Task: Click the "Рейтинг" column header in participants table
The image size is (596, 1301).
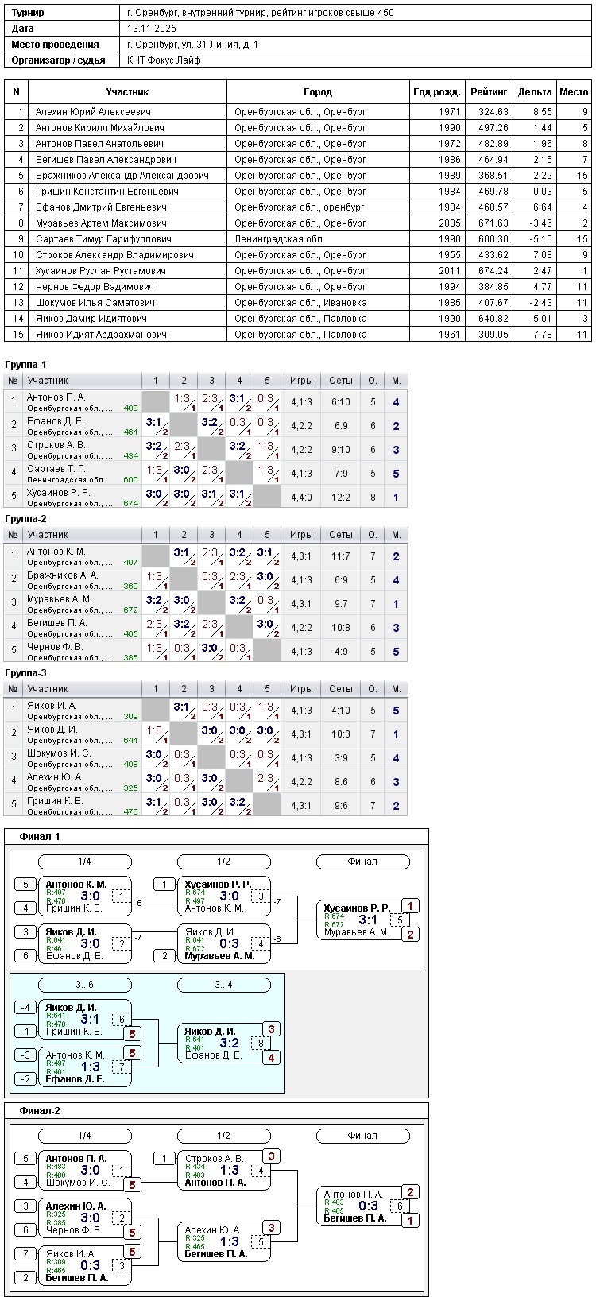Action: pos(489,92)
